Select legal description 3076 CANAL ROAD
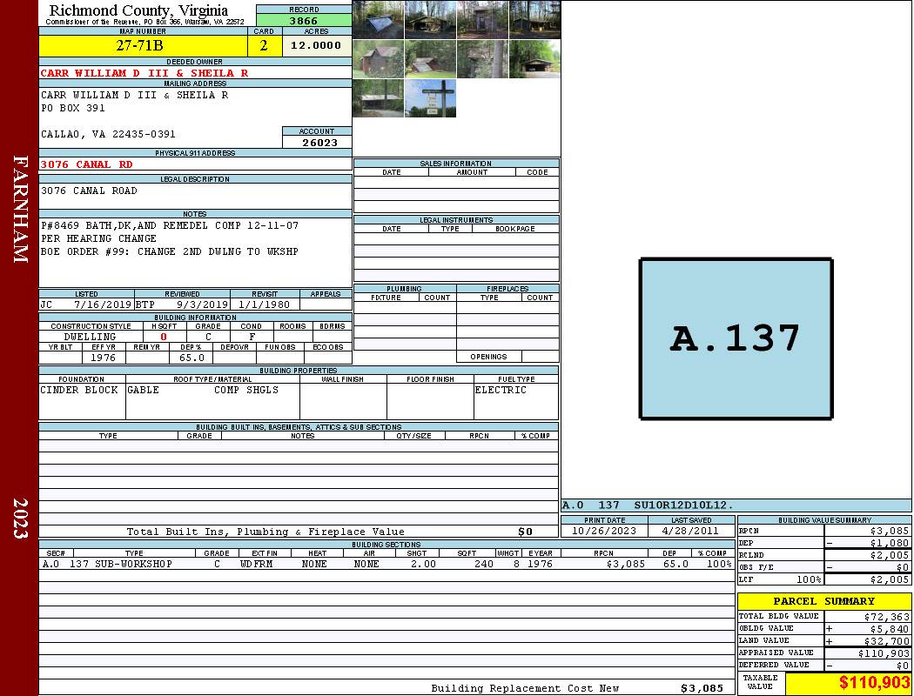The height and width of the screenshot is (696, 914). pos(89,191)
